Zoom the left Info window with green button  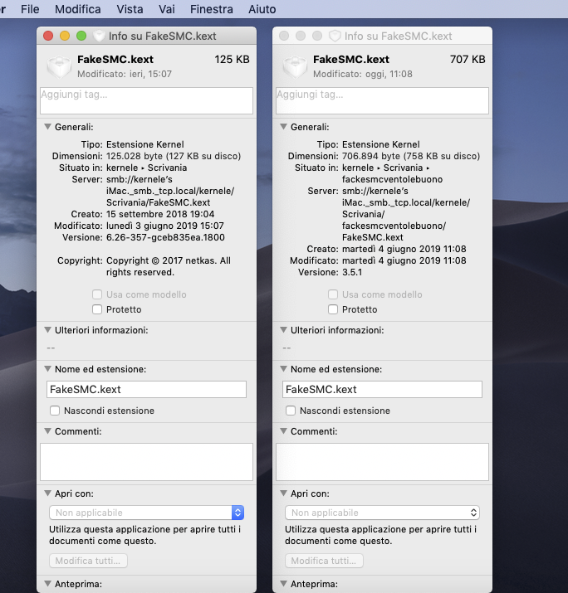[x=81, y=36]
